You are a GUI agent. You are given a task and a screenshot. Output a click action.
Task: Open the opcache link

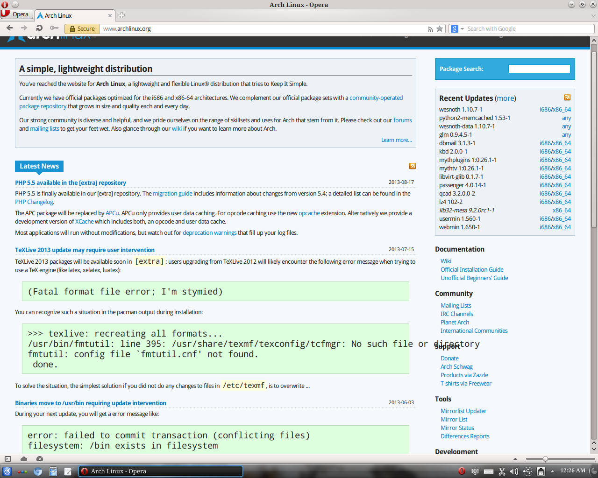(x=309, y=213)
